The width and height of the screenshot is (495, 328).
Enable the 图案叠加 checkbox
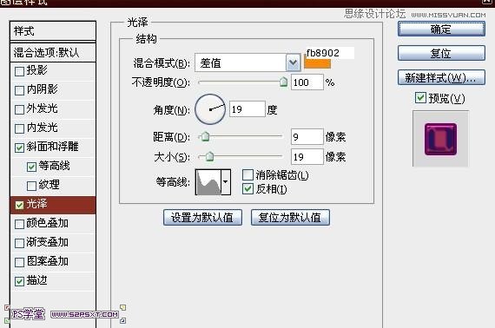(19, 262)
